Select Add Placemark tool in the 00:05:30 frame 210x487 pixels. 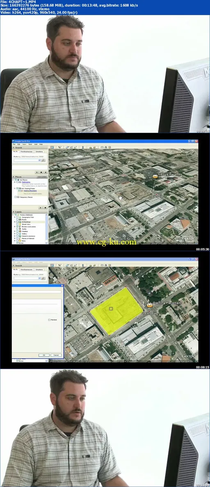pyautogui.click(x=59, y=147)
